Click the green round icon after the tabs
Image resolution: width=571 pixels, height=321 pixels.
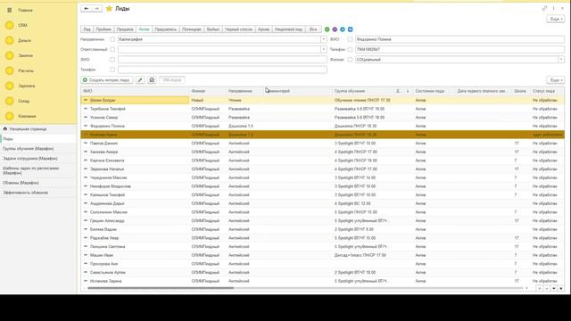pos(327,29)
